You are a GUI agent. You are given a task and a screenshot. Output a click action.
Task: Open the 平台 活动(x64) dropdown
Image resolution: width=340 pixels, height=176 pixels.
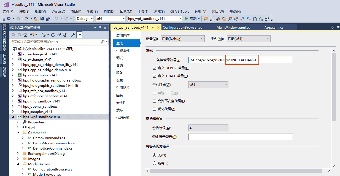(249, 39)
